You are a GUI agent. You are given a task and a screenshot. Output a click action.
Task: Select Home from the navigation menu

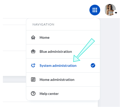click(63, 37)
